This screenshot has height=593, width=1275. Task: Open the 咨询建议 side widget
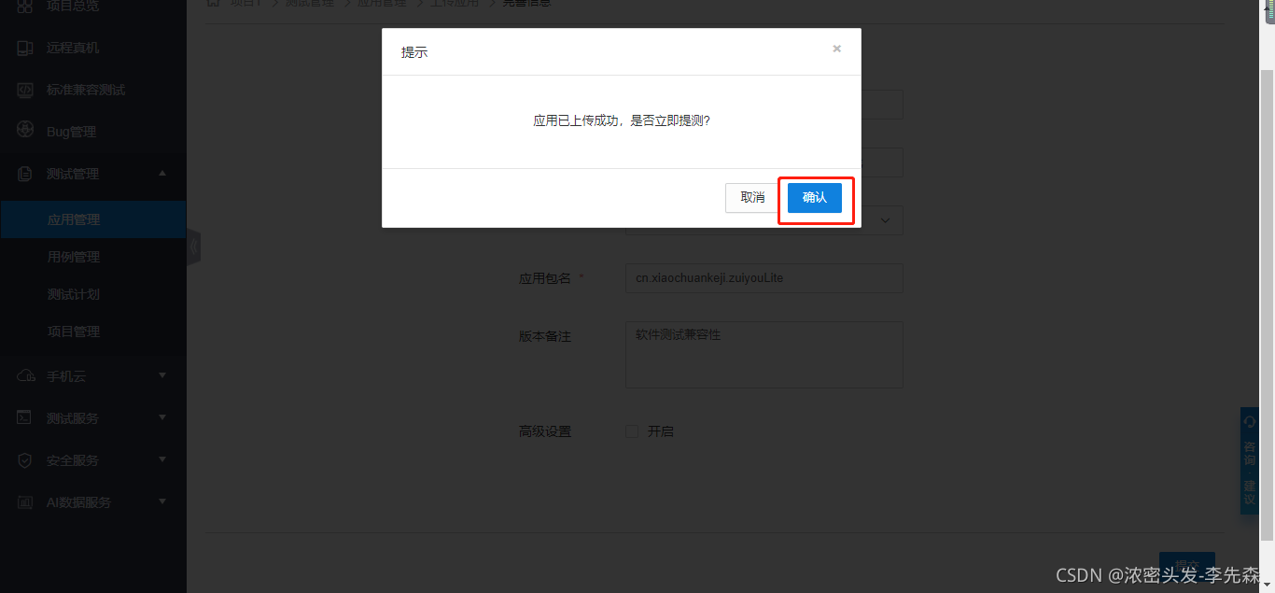pos(1250,460)
